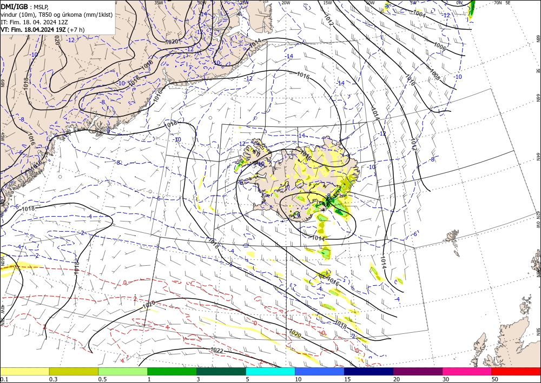Click the '35W' longitude label
This screenshot has width=541, height=383.
159,2
